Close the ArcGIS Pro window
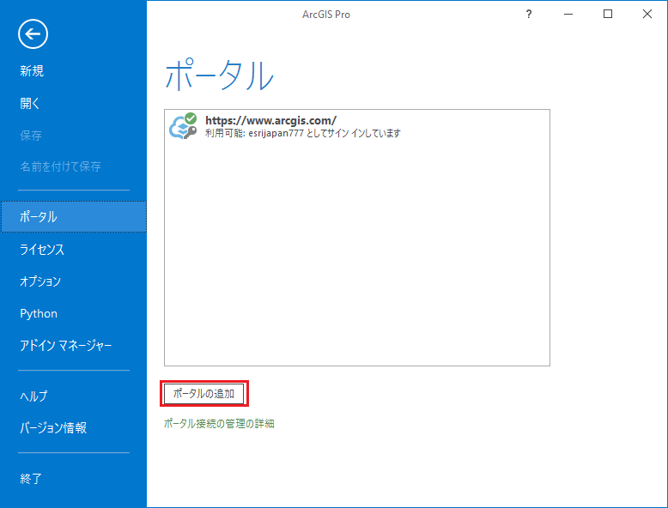The width and height of the screenshot is (668, 508). pyautogui.click(x=647, y=14)
